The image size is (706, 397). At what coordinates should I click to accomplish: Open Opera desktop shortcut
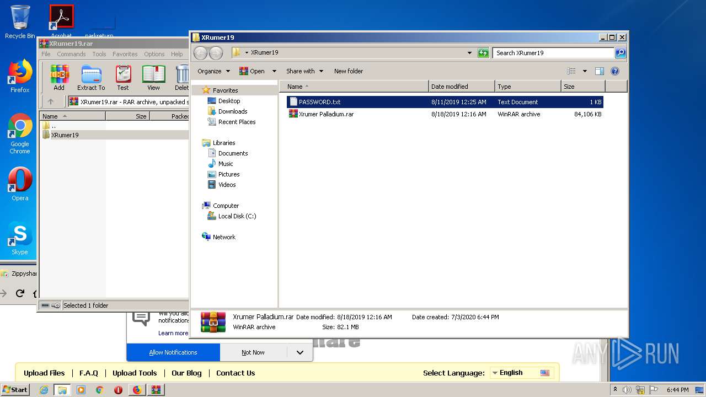(20, 184)
